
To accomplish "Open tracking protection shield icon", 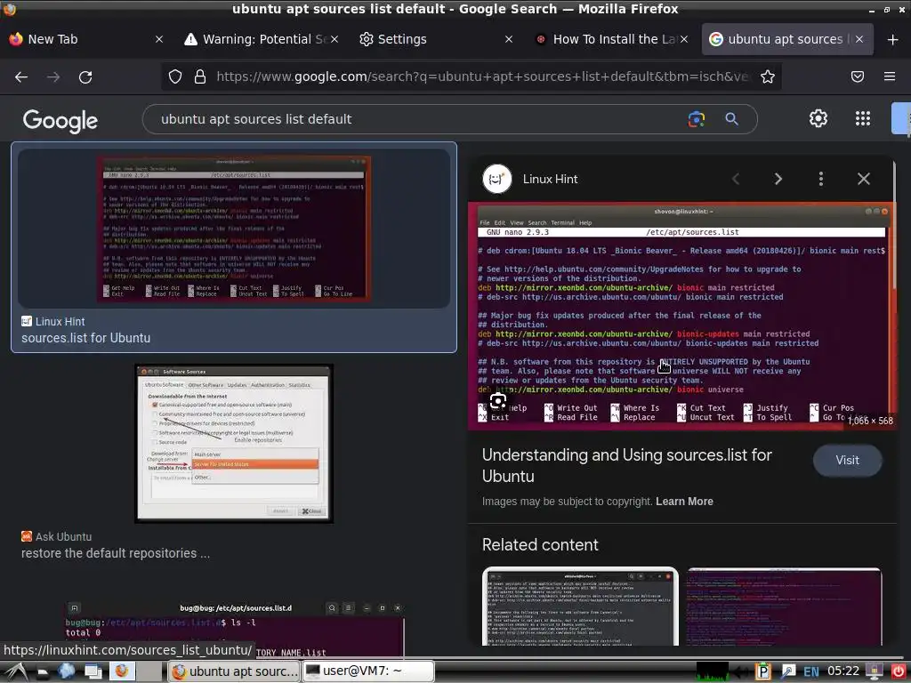I will [175, 76].
